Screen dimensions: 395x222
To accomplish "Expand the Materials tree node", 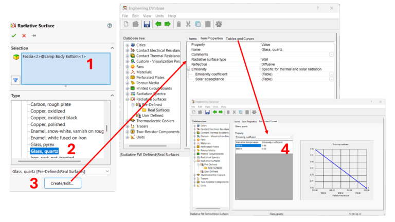I will pyautogui.click(x=127, y=72).
